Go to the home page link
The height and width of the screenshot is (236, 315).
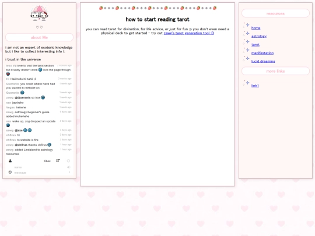256,28
